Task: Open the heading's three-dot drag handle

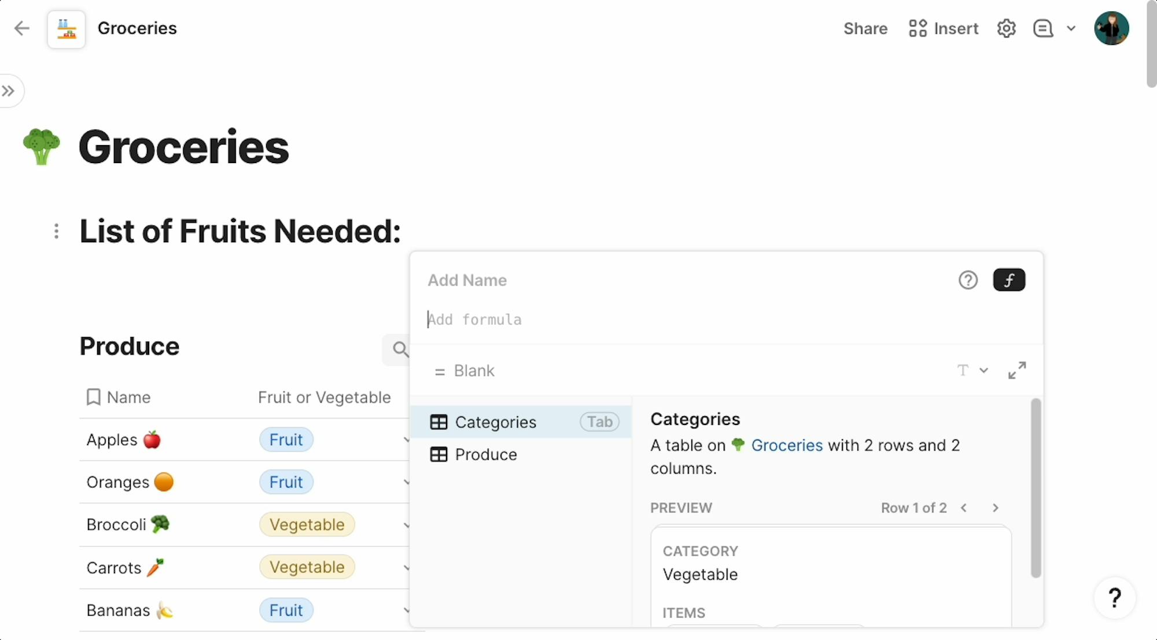Action: [56, 231]
